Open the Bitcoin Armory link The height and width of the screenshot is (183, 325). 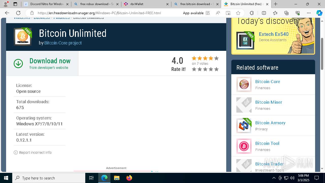[270, 123]
